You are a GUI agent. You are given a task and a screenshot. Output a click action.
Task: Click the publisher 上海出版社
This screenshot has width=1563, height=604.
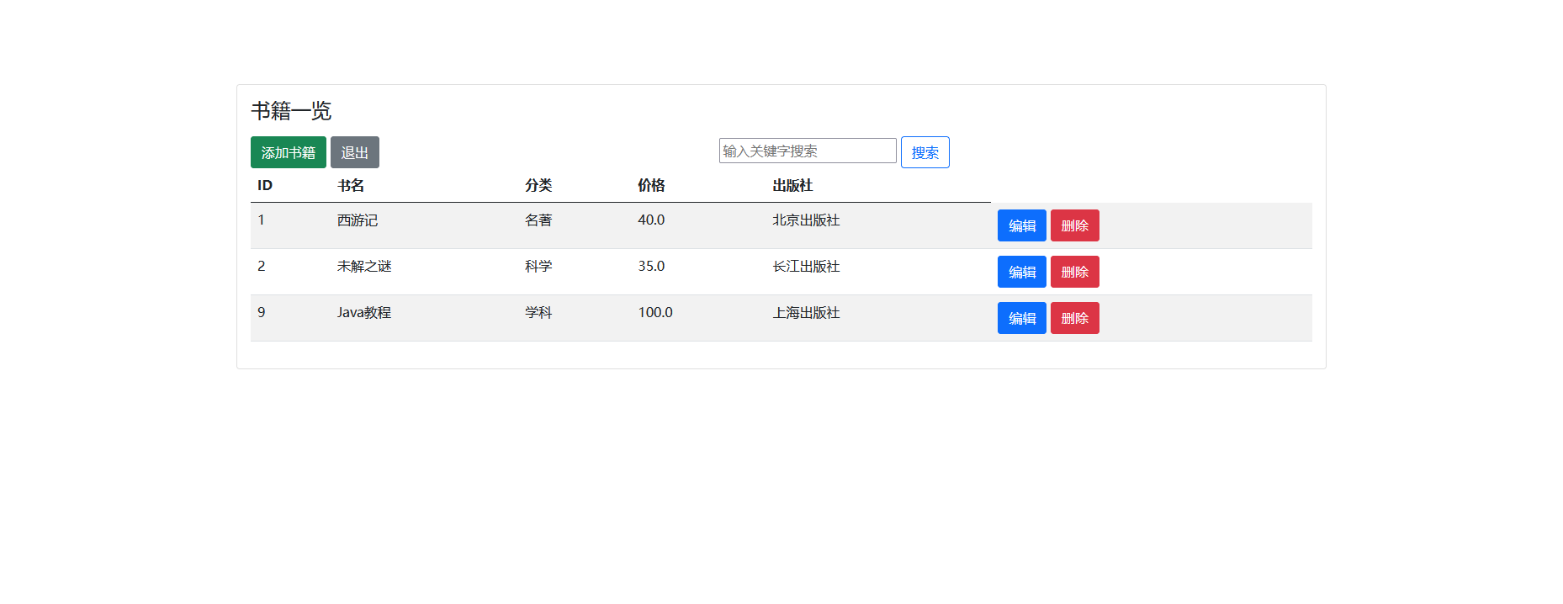coord(806,312)
